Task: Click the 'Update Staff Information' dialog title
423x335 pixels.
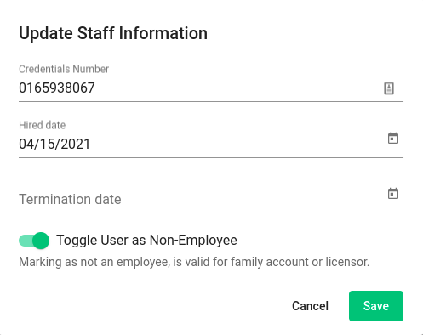Action: 113,33
